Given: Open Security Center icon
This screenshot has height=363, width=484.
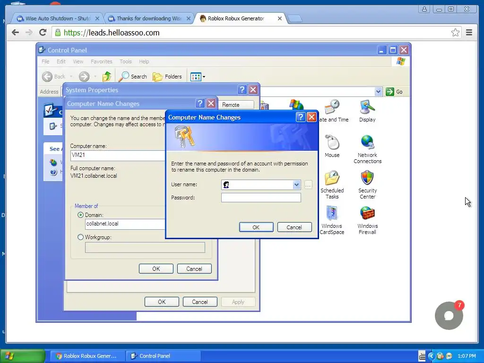Looking at the screenshot, I should point(367,185).
